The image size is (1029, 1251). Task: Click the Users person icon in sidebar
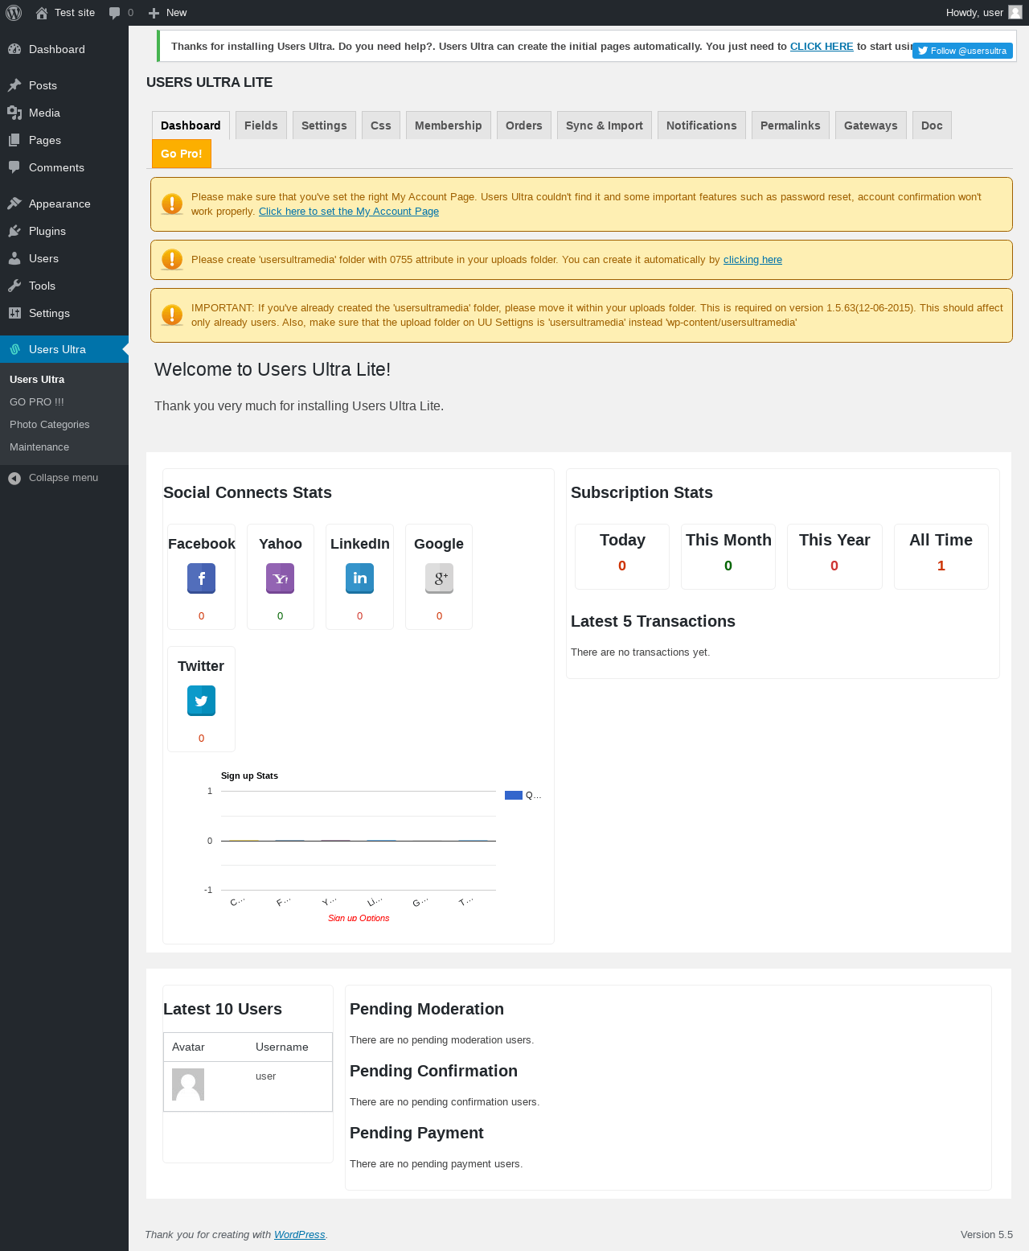click(14, 258)
